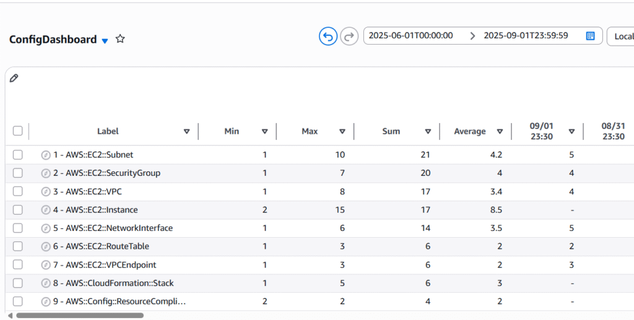Click the start date field 2025-06-01T00:00:00
This screenshot has width=634, height=320.
pos(411,36)
